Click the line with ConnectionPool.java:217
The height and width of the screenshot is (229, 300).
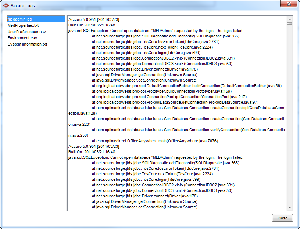tap(169, 97)
